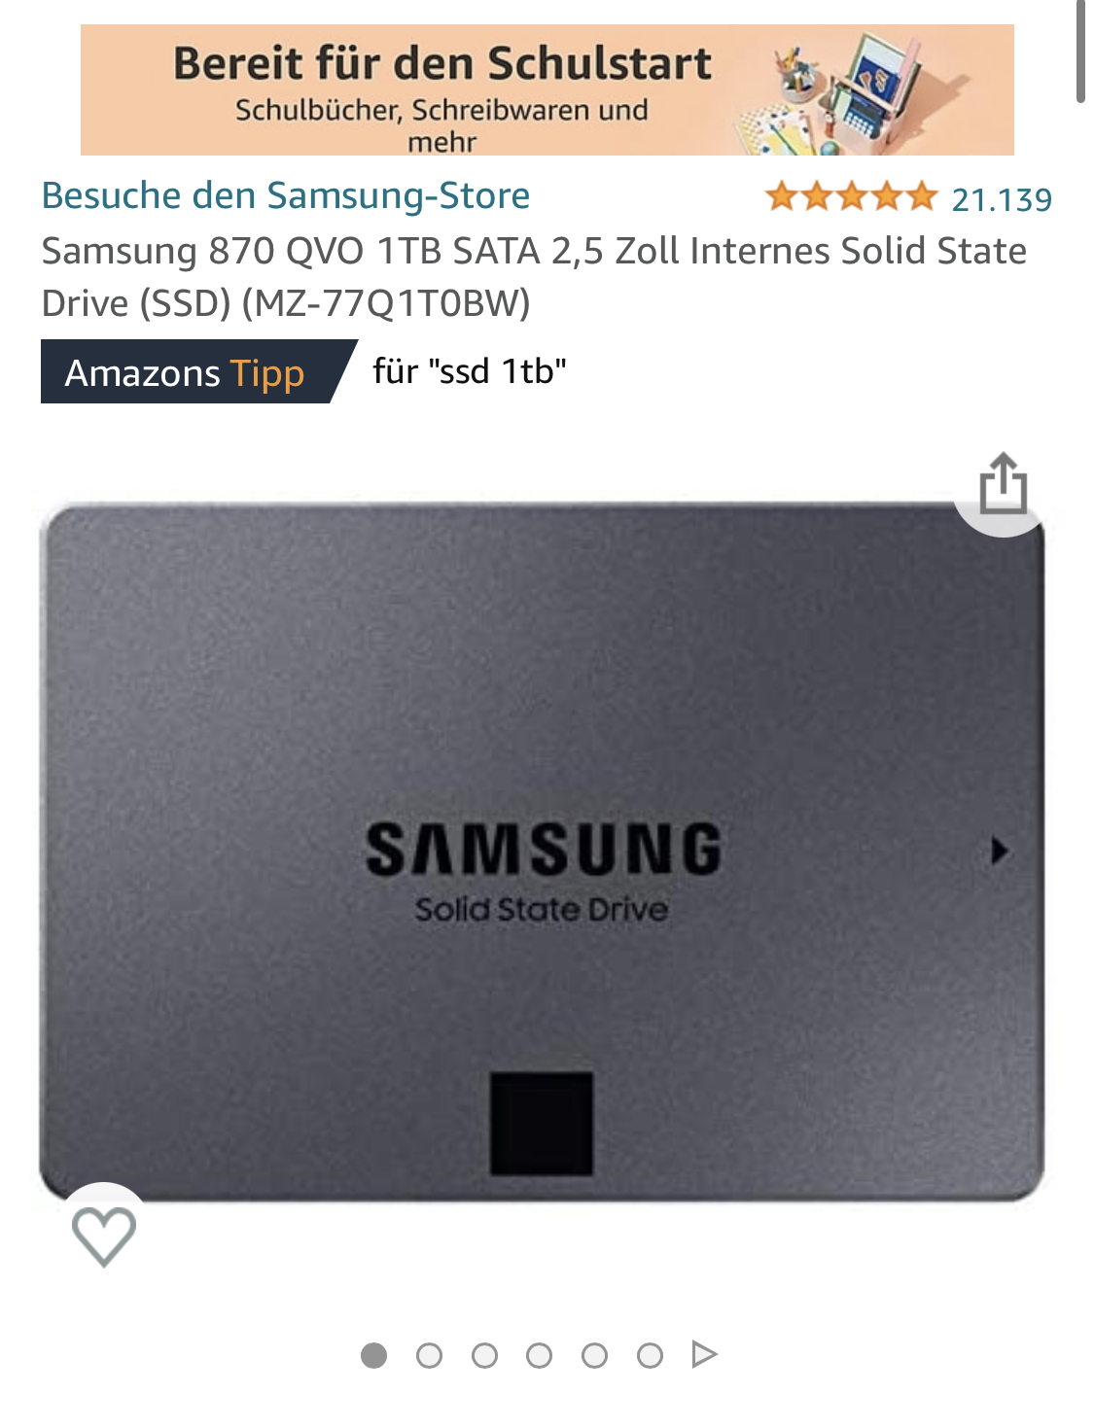Select the third image carousel dot
1094x1428 pixels.
(x=484, y=1355)
